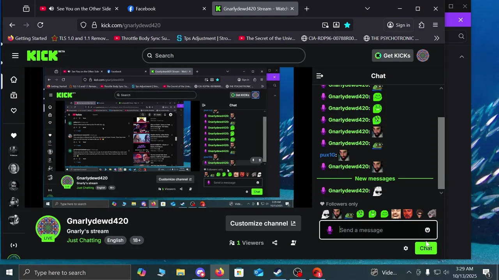Image resolution: width=499 pixels, height=280 pixels.
Task: Click Sign in button in Firefox
Action: [398, 25]
